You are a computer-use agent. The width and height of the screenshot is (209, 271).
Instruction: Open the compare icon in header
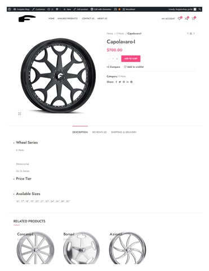point(186,19)
